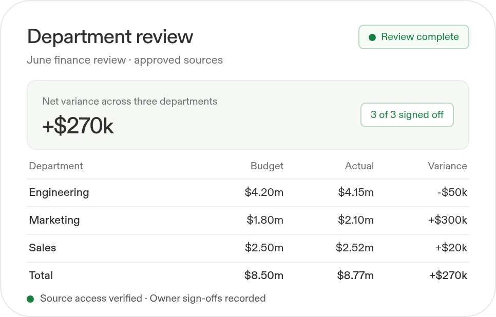The height and width of the screenshot is (317, 496).
Task: Click the 3 of 3 signed off badge
Action: coord(407,115)
